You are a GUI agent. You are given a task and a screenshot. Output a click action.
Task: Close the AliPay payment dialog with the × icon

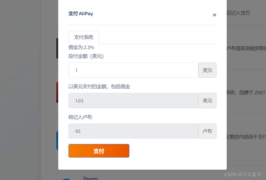pos(214,15)
